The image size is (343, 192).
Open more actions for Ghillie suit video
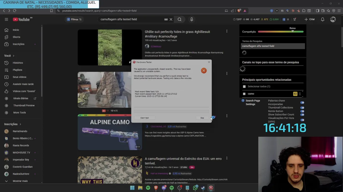pyautogui.click(x=227, y=31)
